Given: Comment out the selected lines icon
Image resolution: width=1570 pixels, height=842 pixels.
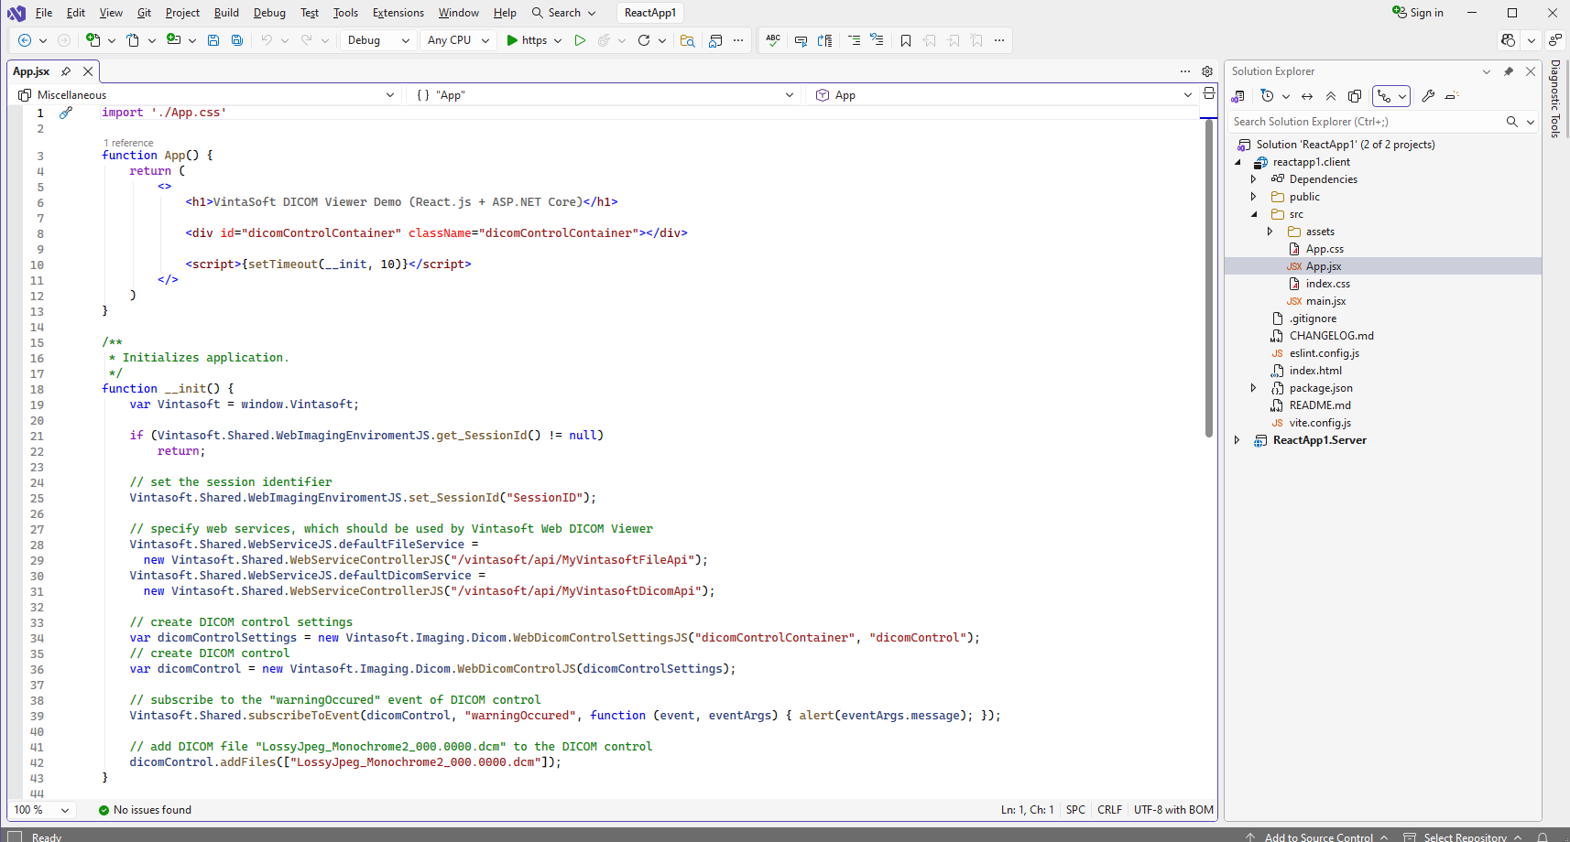Looking at the screenshot, I should [854, 40].
